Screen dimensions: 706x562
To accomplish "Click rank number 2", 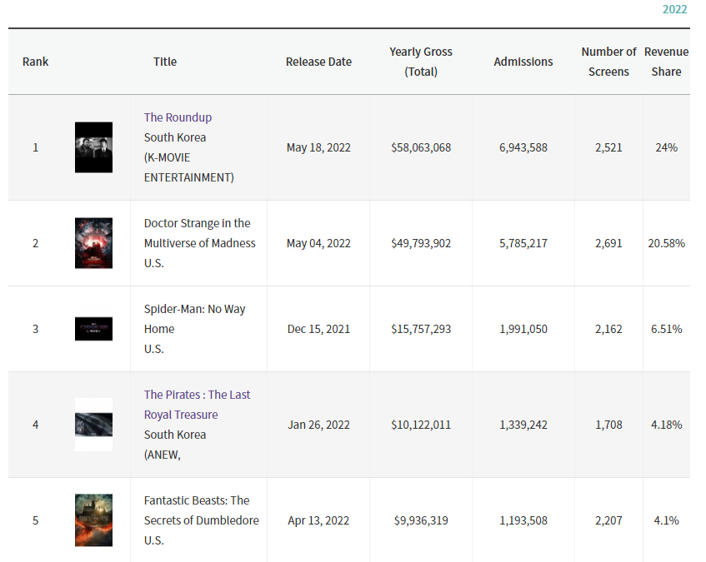I will (x=35, y=243).
